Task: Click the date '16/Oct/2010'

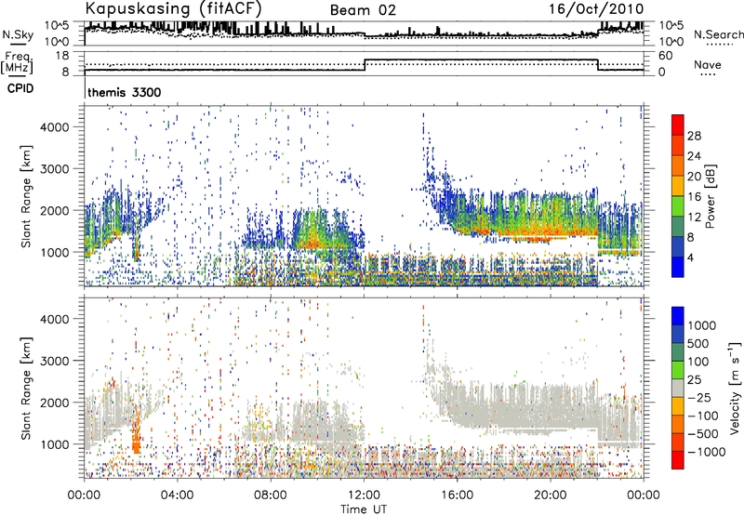Action: [596, 9]
